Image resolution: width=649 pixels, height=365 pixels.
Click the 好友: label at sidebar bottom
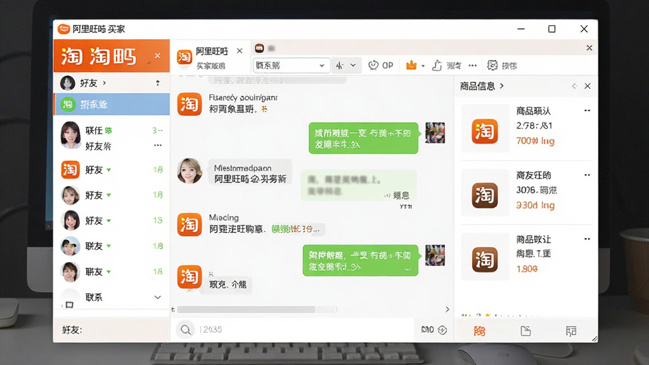pos(72,330)
